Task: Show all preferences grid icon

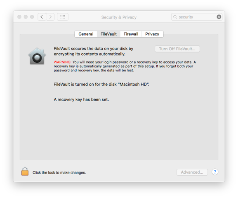Action: coord(63,16)
